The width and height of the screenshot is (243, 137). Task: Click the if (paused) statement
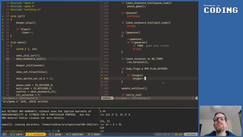tap(129, 13)
